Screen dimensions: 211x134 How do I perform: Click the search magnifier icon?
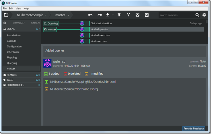coord(197,15)
